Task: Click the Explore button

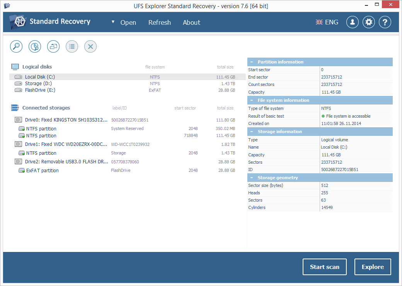Action: pyautogui.click(x=373, y=267)
